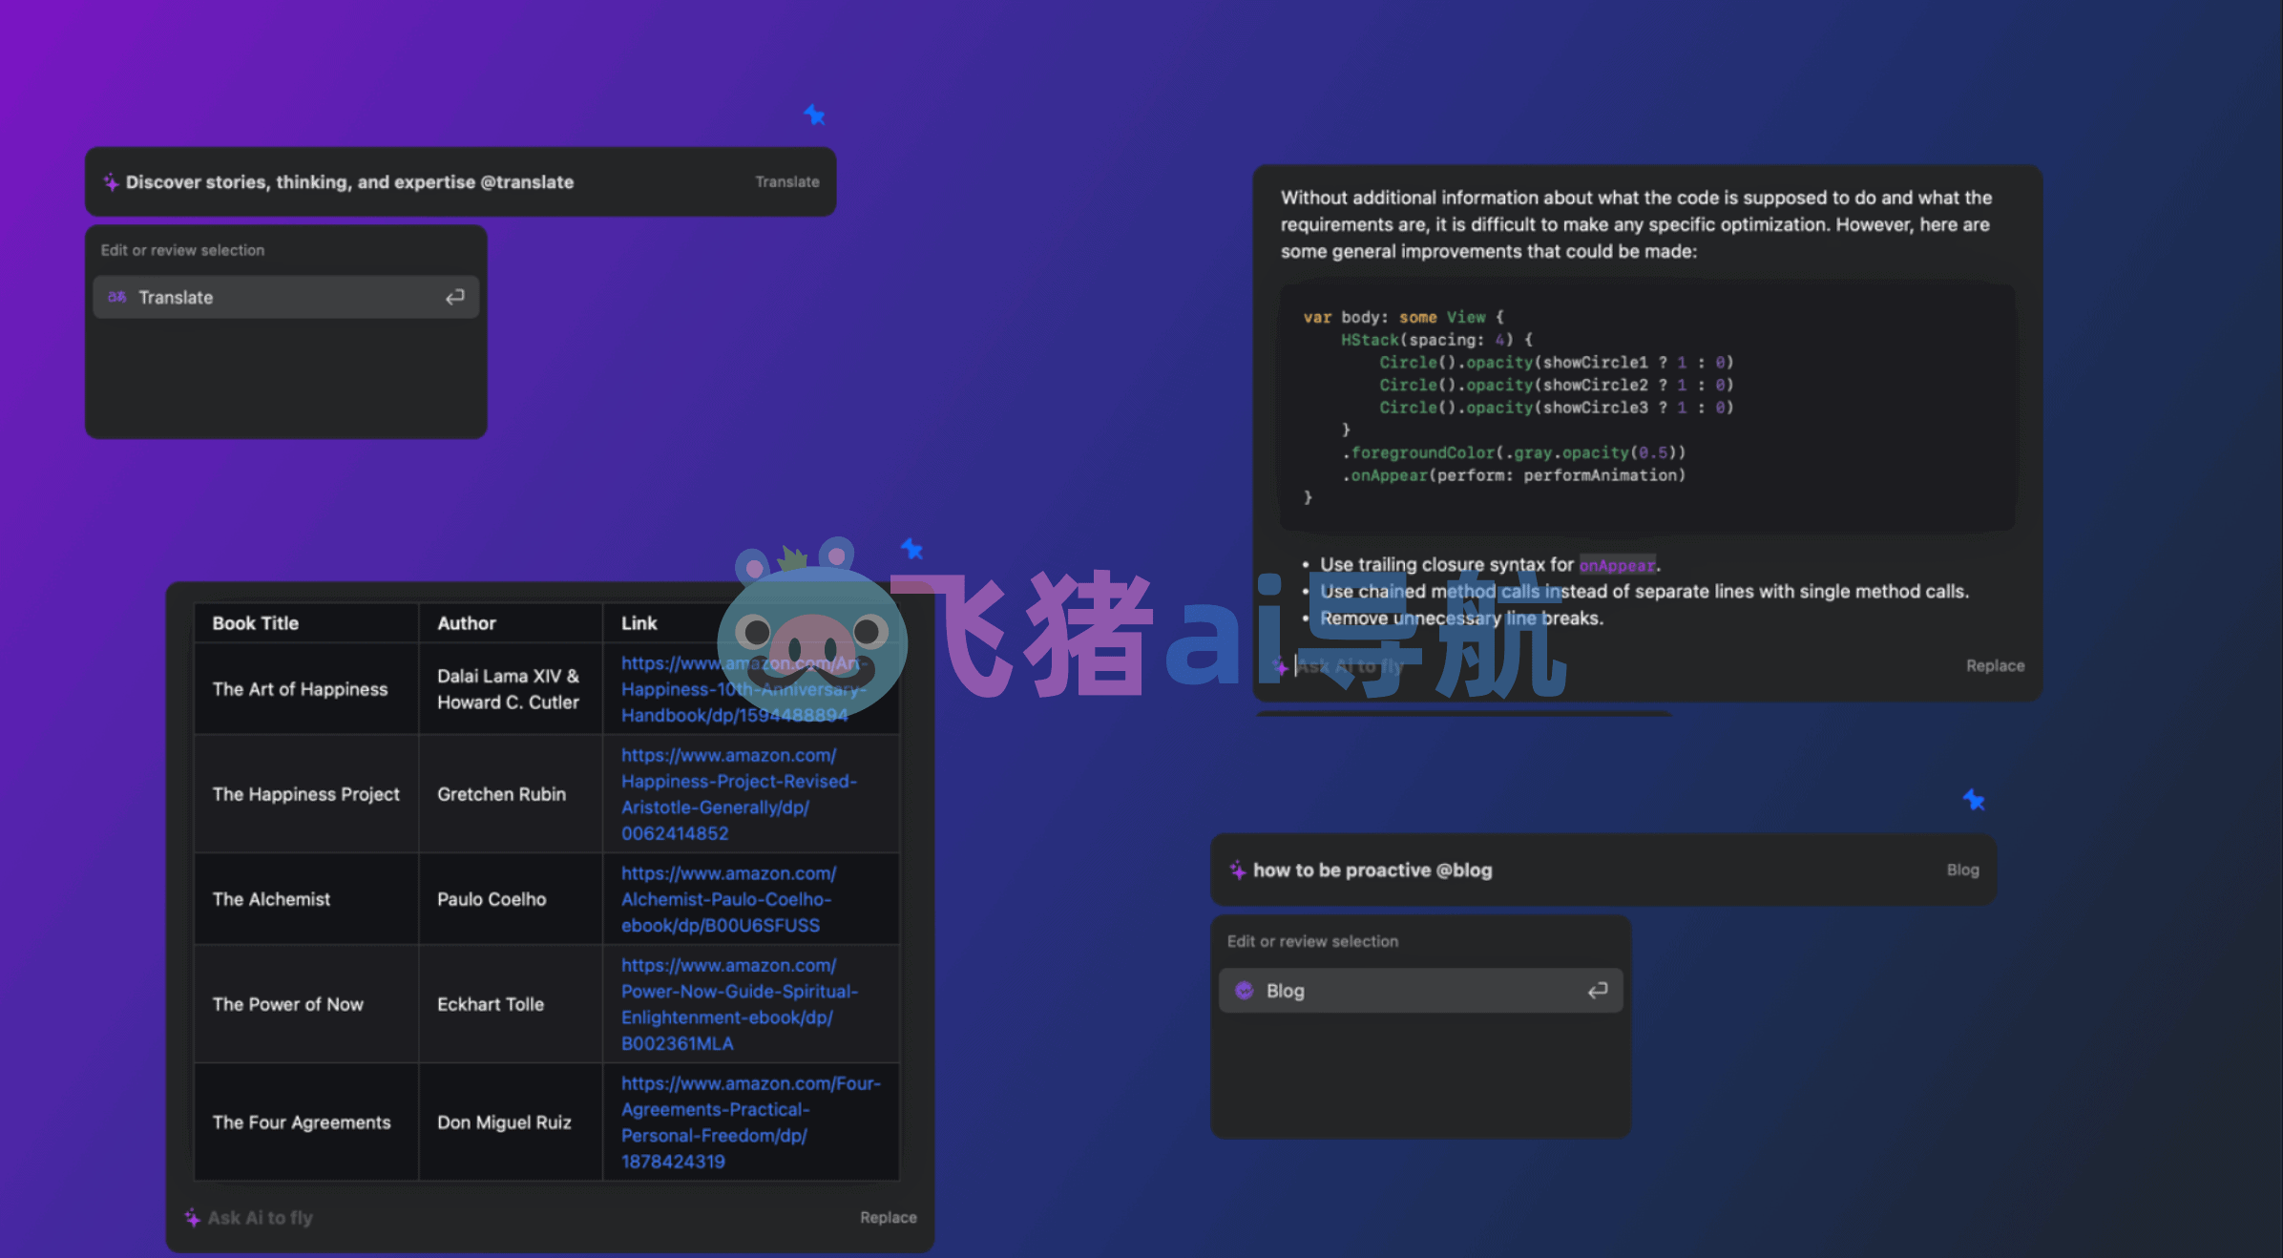Click the purple Blog circle icon
2283x1258 pixels.
click(1245, 991)
